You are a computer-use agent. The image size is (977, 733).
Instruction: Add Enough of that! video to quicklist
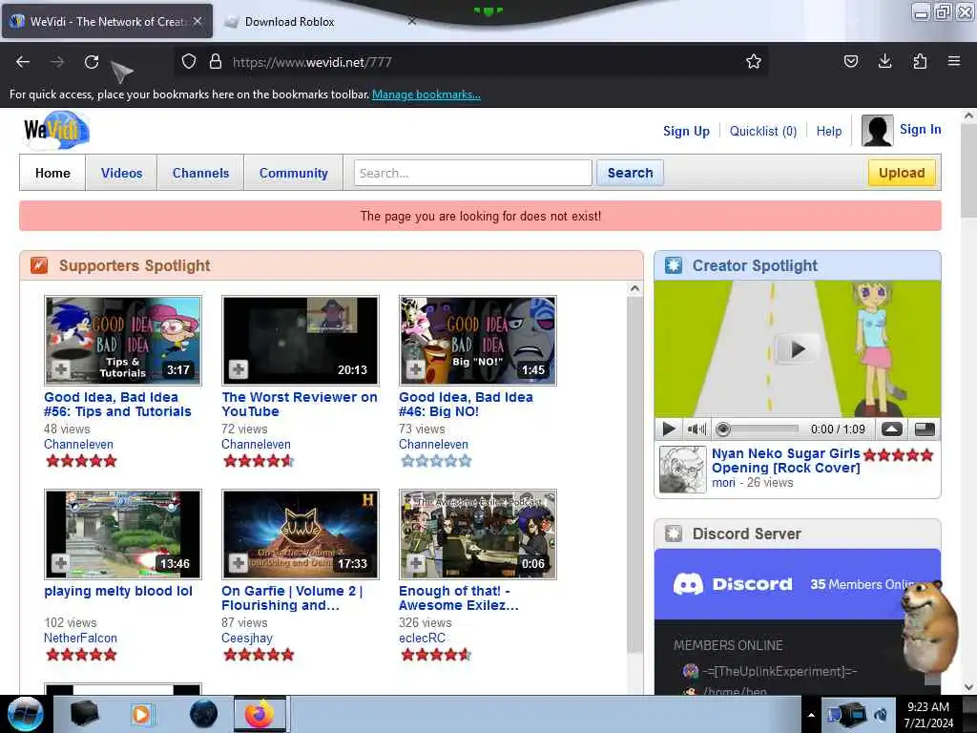(x=416, y=563)
